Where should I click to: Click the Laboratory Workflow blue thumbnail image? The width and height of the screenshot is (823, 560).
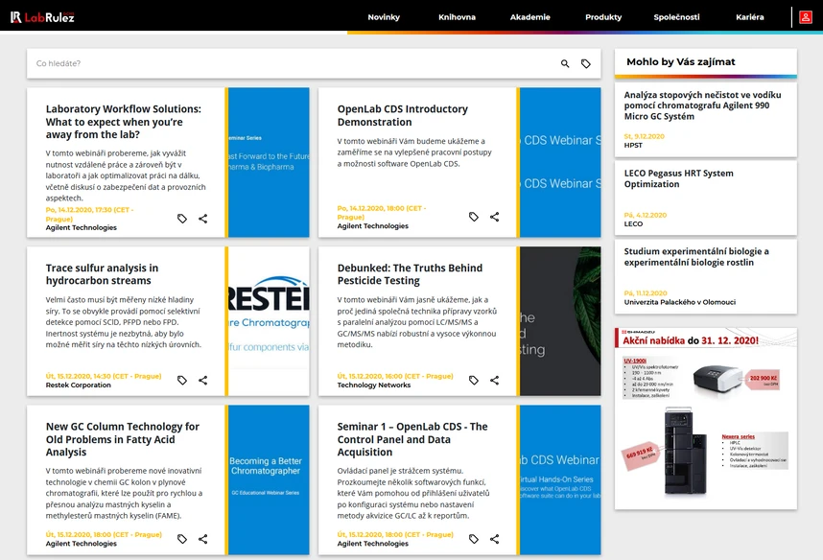click(x=269, y=162)
